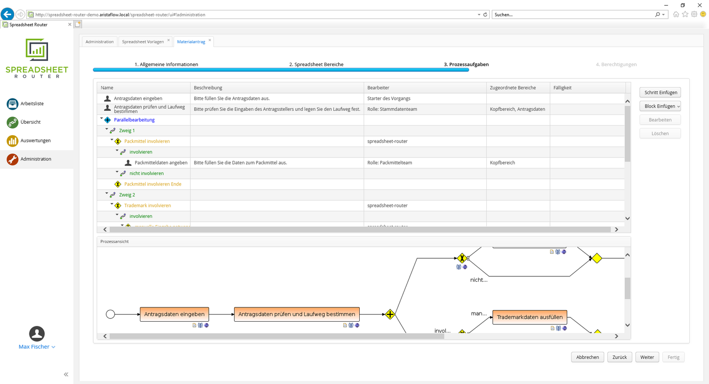709x384 pixels.
Task: Switch to the Administration tab
Action: click(x=99, y=42)
